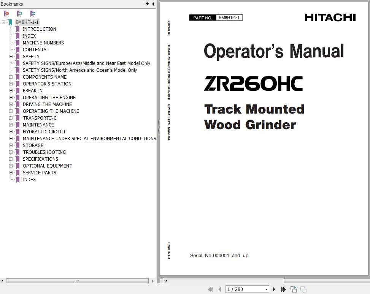Screen dimensions: 370x294
Task: Select the COMPONENTS NAME bookmark label
Action: (x=44, y=77)
